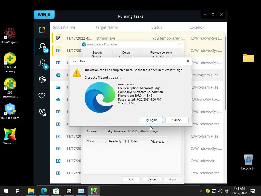Viewport: 261px width, 196px height.
Task: Switch to the Details tab
Action: coord(126,53)
